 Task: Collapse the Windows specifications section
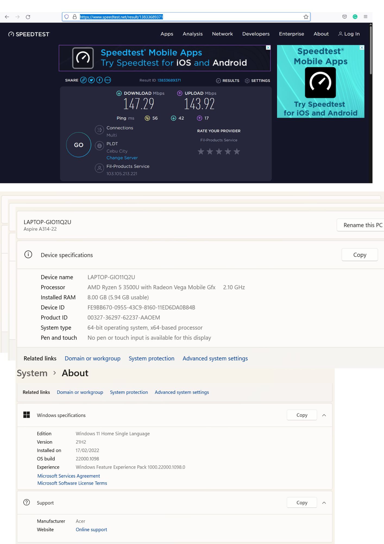click(x=324, y=415)
